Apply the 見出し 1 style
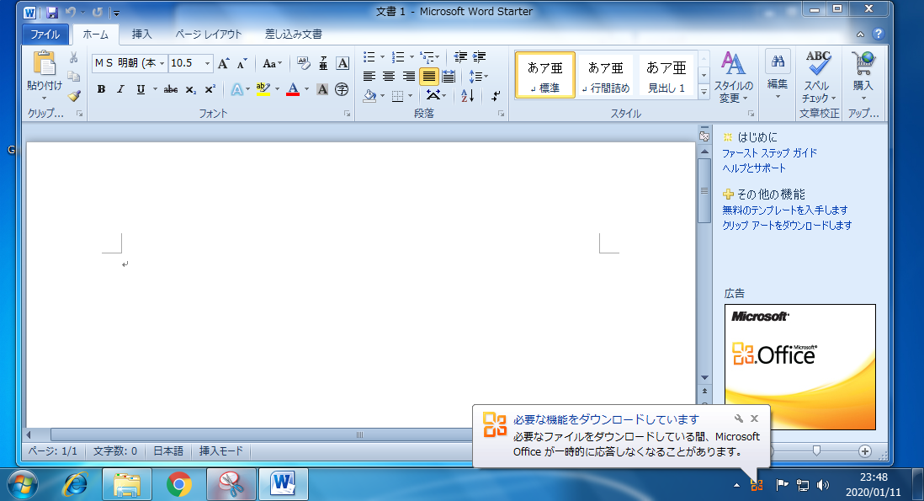The width and height of the screenshot is (924, 501). pyautogui.click(x=666, y=76)
